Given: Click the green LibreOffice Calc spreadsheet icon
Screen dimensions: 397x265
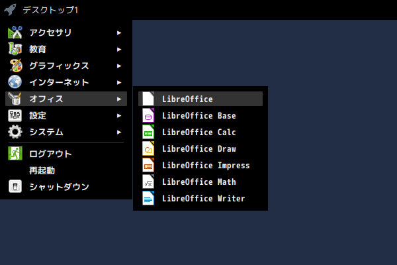Looking at the screenshot, I should 148,132.
